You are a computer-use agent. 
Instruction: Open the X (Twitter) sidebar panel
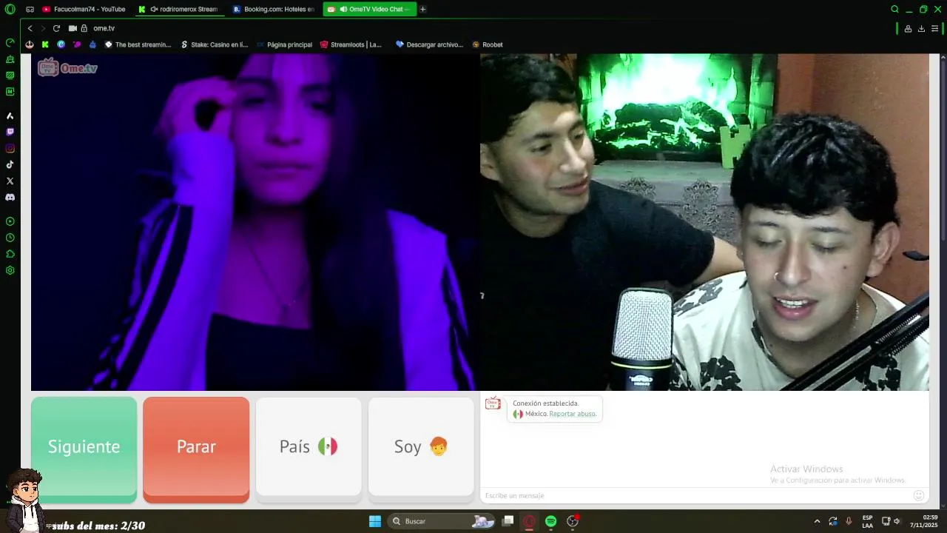pyautogui.click(x=10, y=181)
